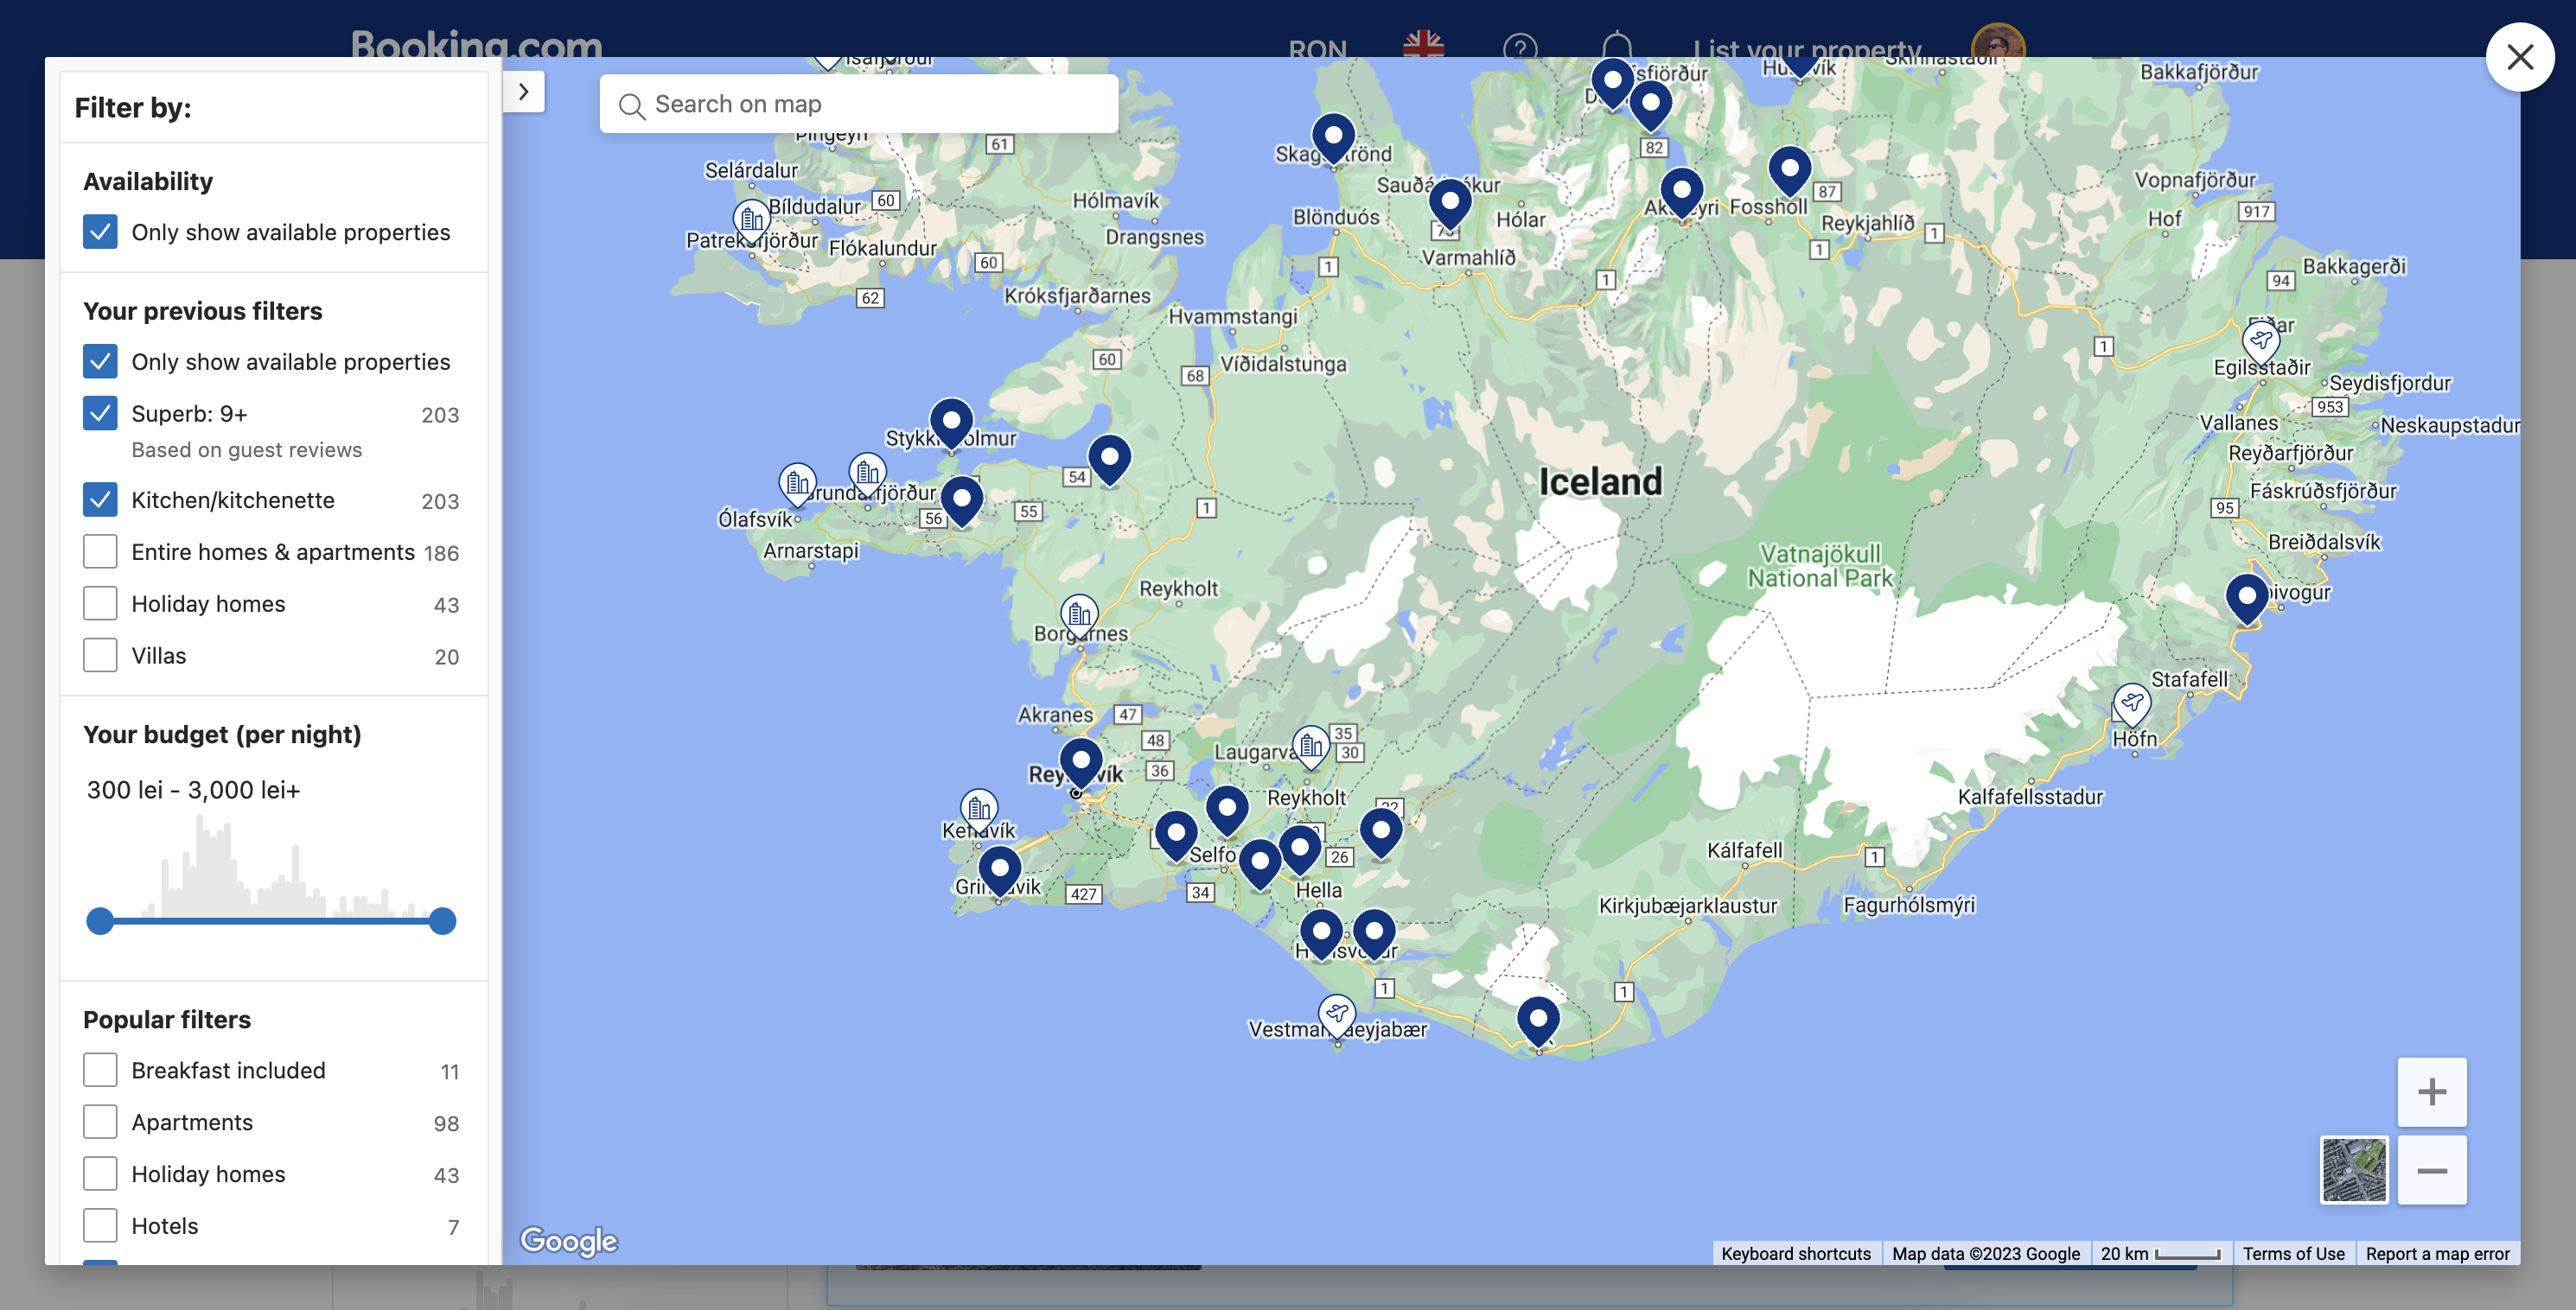Check the Breakfast included filter
2576x1310 pixels.
click(x=100, y=1070)
